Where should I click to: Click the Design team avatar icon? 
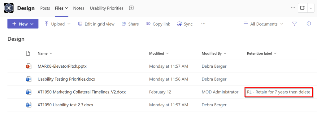(x=9, y=8)
